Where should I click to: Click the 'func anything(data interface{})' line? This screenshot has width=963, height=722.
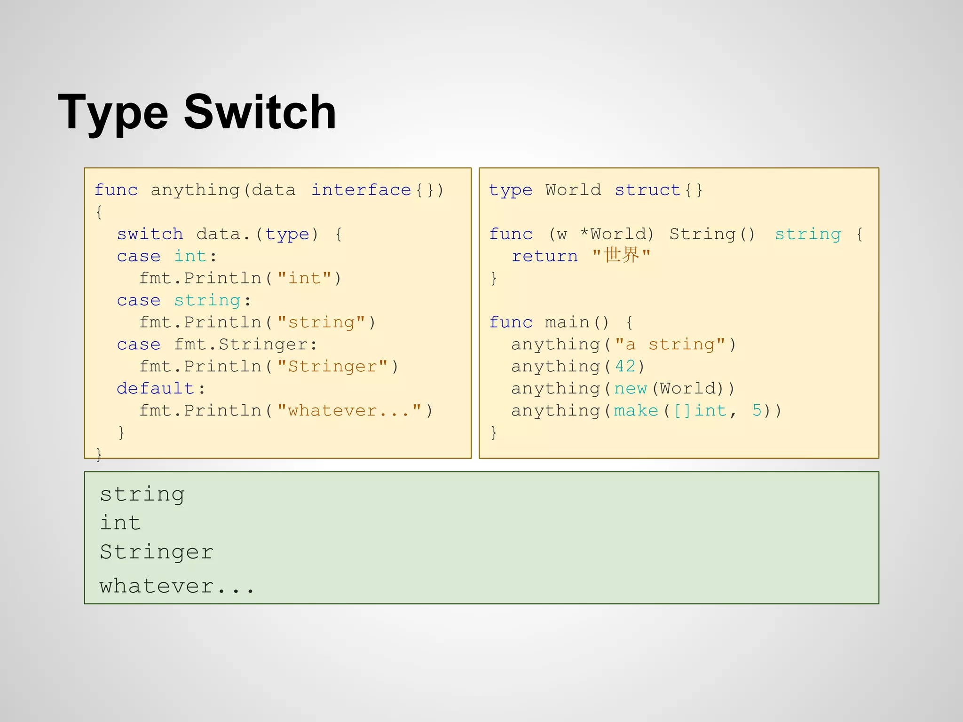coord(269,190)
